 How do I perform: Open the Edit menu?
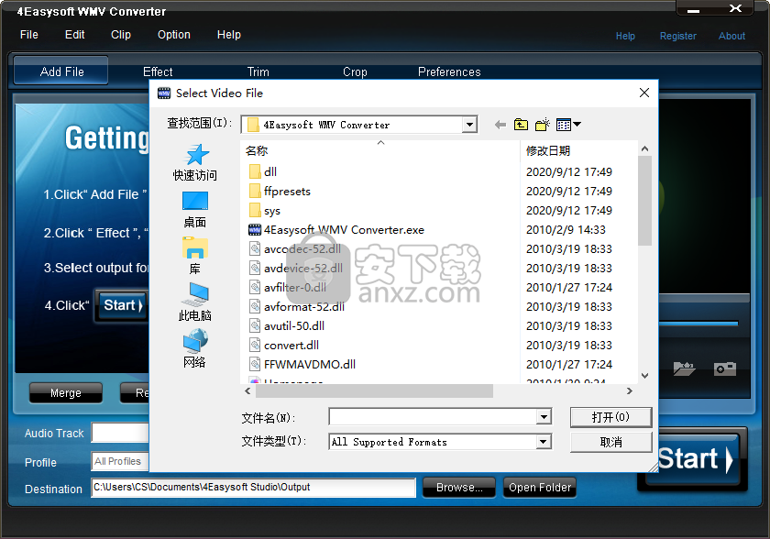(x=74, y=35)
